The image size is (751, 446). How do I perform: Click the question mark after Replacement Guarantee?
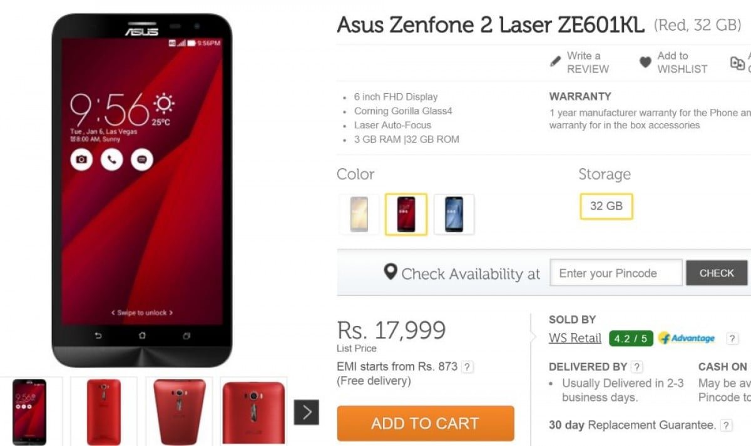pos(726,425)
